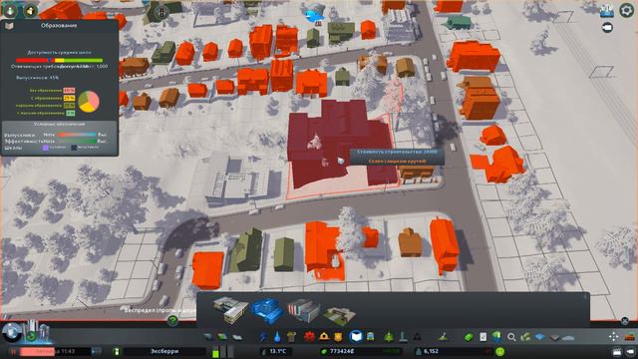The height and width of the screenshot is (359, 638).
Task: Select the university building thumbnail
Action: pos(303,310)
